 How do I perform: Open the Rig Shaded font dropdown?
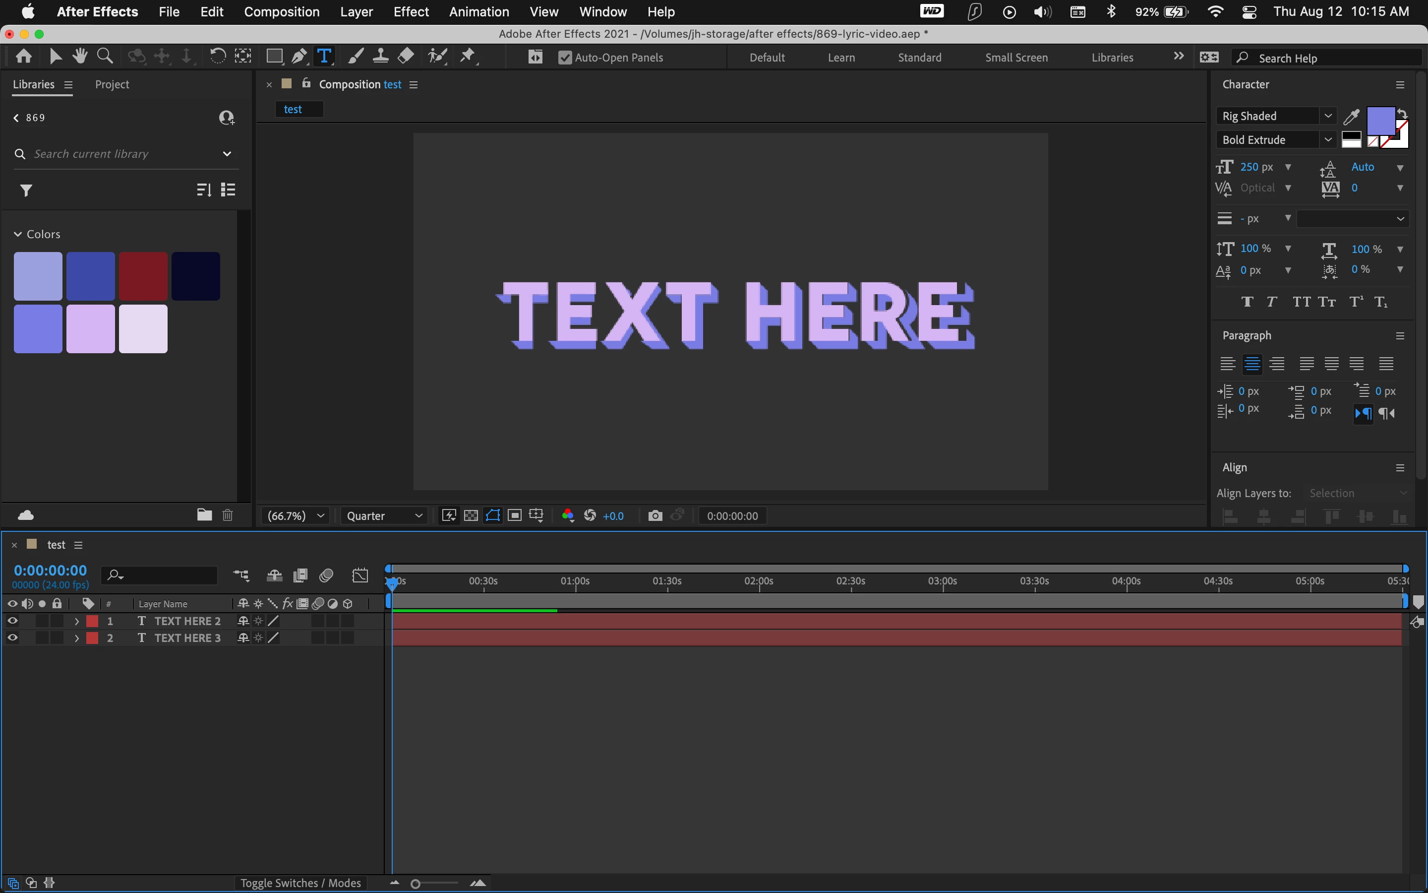tap(1328, 116)
